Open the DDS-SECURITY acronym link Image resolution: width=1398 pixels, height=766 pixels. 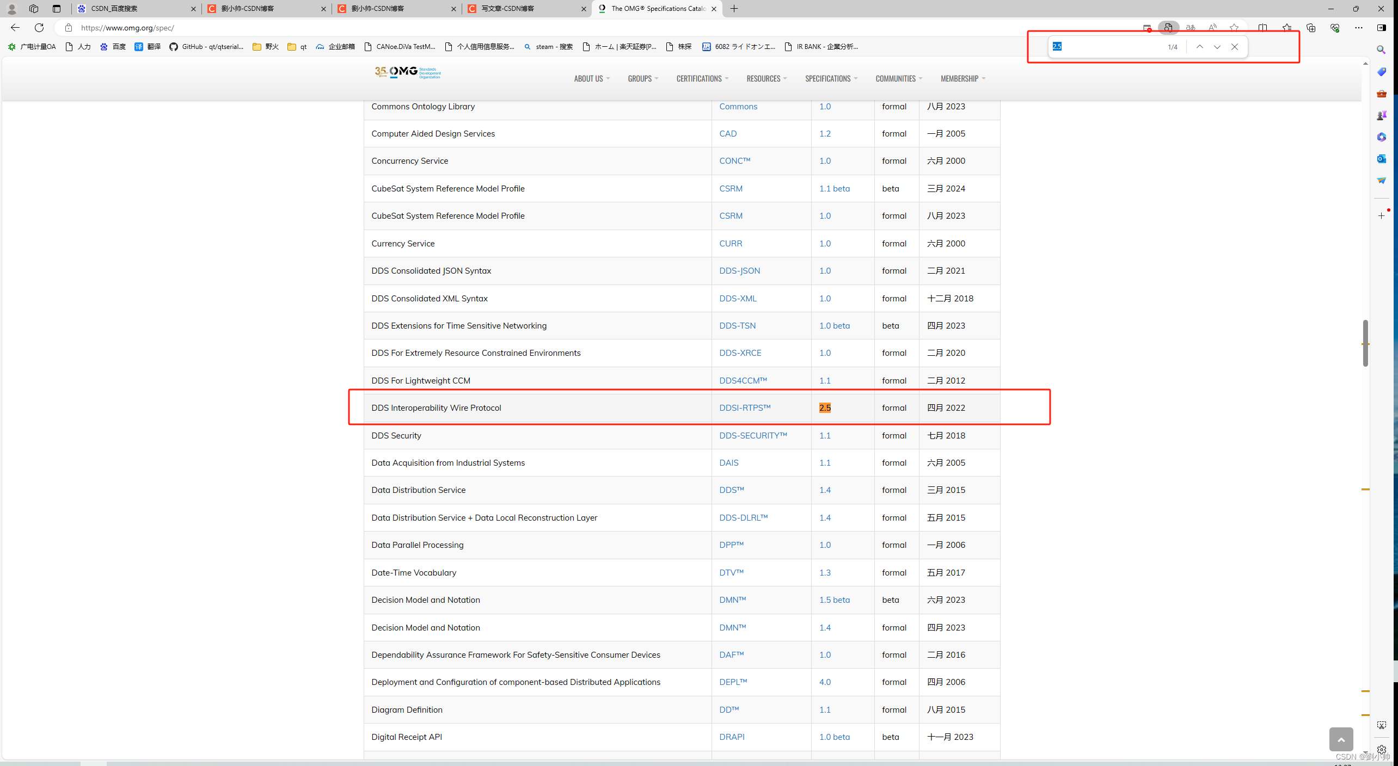[753, 436]
